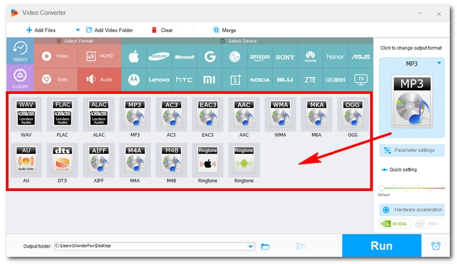
Task: Open ZTE device presets
Action: point(310,80)
